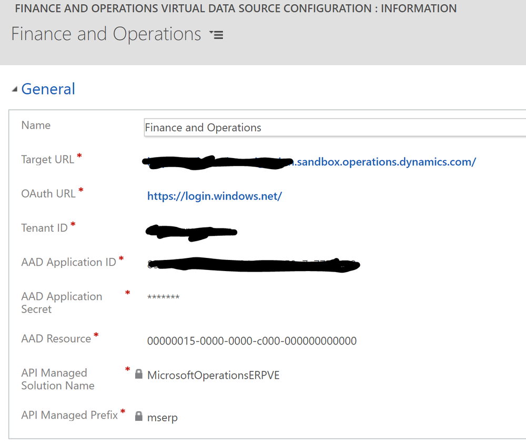Open the record switcher beside Finance and Operations

pos(216,34)
